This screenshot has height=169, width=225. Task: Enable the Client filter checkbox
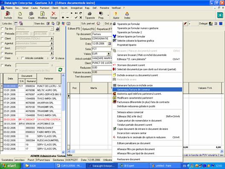pyautogui.click(x=2, y=39)
